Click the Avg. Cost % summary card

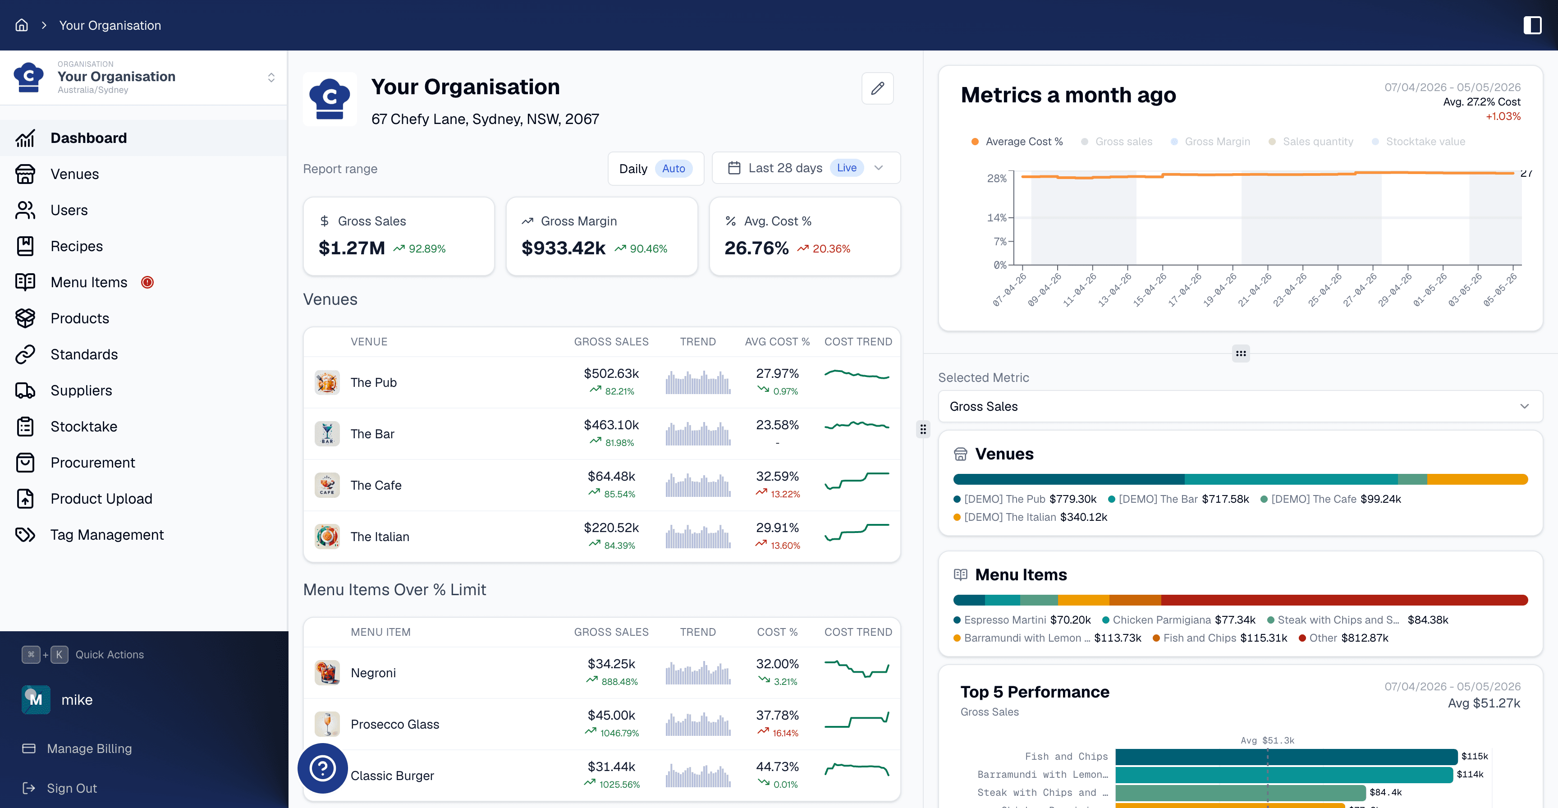tap(804, 236)
